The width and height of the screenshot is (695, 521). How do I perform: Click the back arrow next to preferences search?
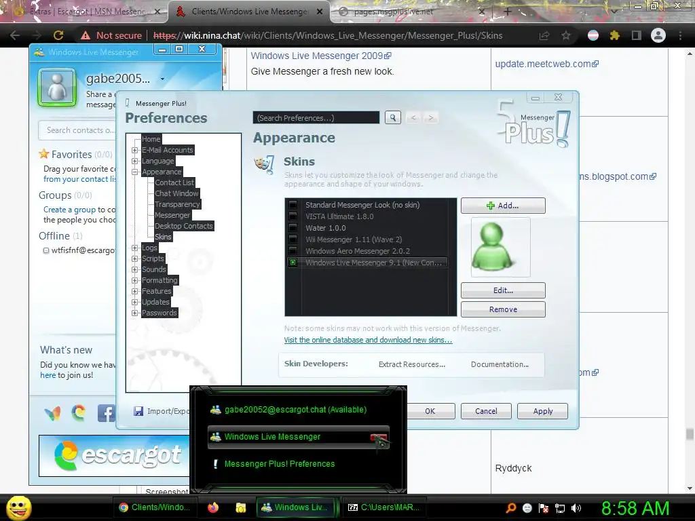pyautogui.click(x=413, y=117)
